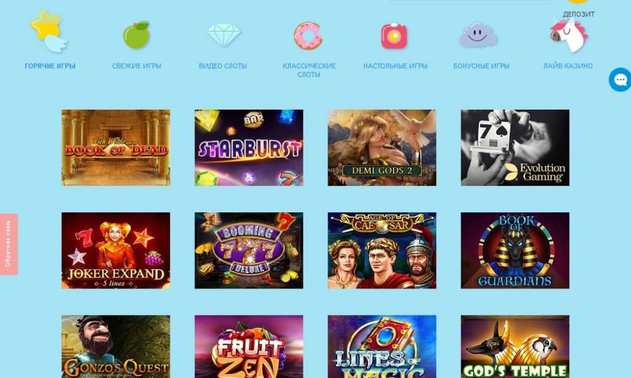The image size is (631, 378).
Task: Launch the Book of Dead game
Action: 116,148
